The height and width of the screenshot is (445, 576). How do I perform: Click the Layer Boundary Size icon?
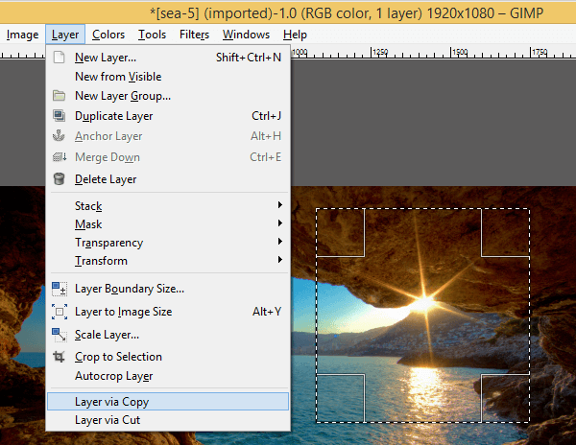(60, 289)
